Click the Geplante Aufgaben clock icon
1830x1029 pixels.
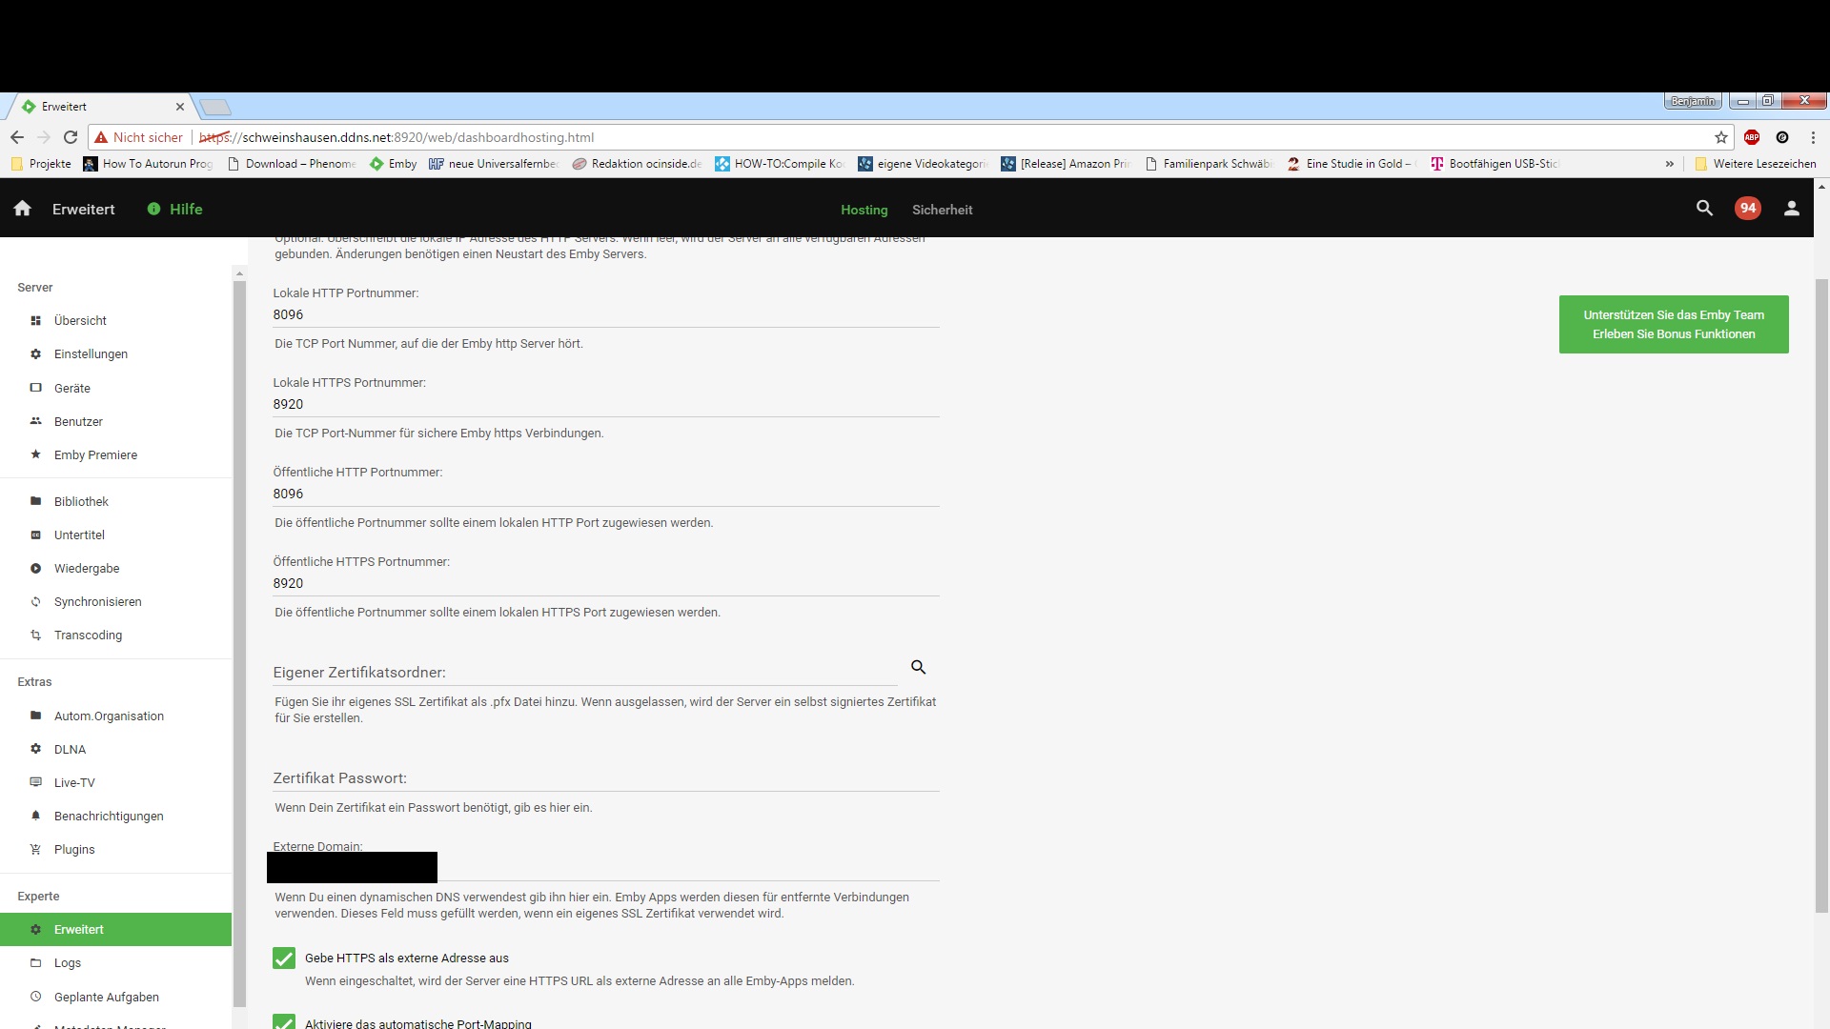pos(35,997)
